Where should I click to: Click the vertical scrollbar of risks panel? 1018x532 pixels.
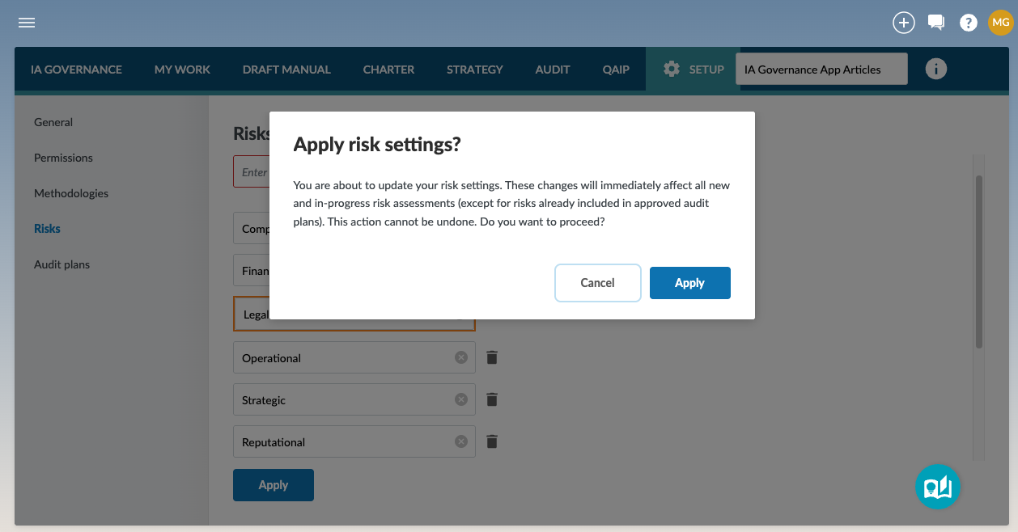[979, 262]
